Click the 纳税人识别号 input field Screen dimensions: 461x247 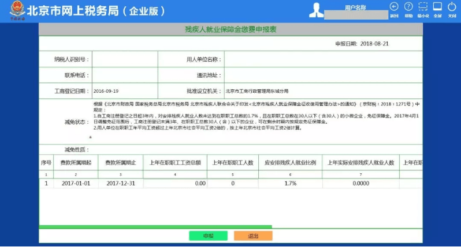(x=124, y=59)
